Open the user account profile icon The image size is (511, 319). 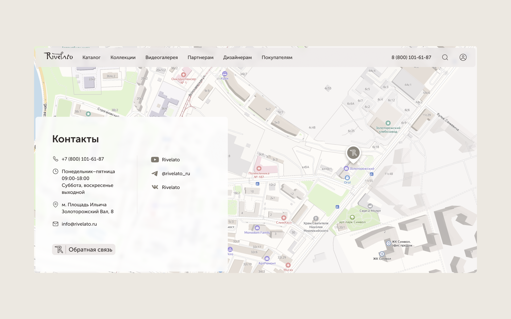[x=463, y=57]
